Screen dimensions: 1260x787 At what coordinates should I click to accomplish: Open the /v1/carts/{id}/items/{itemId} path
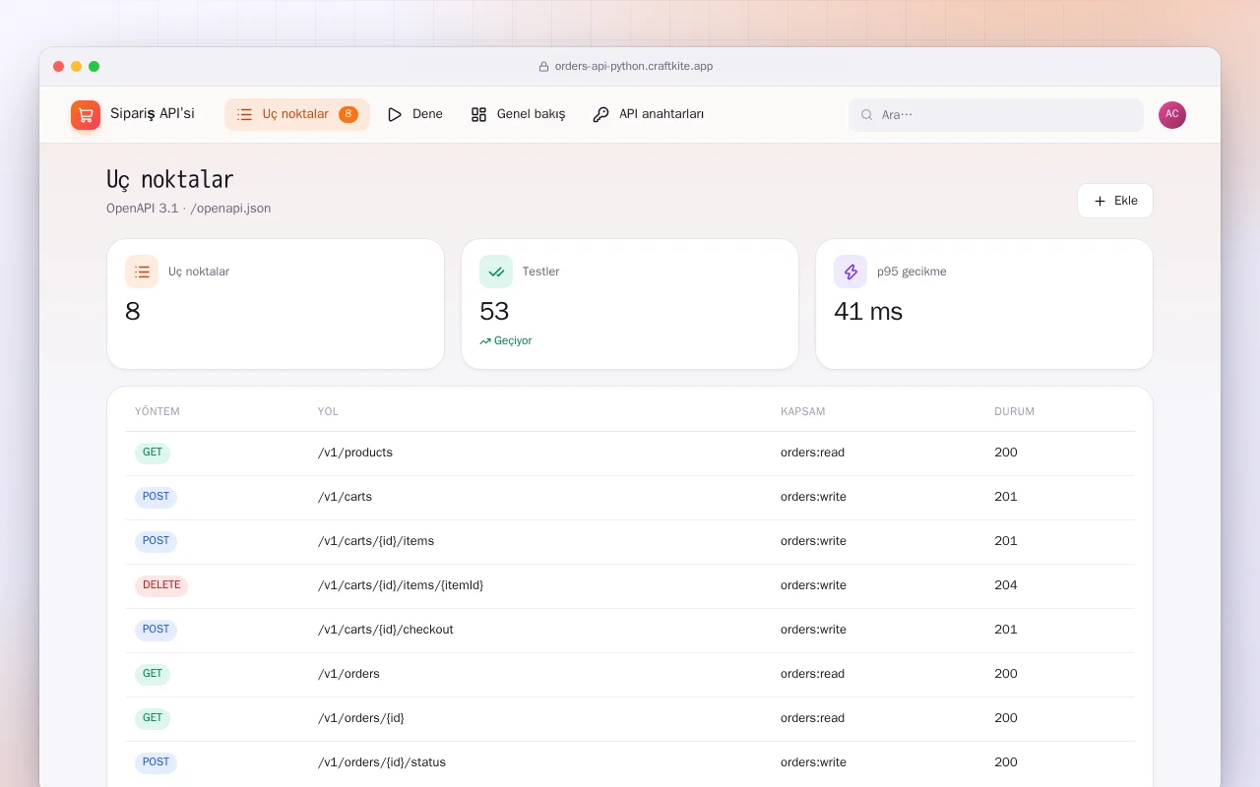401,585
